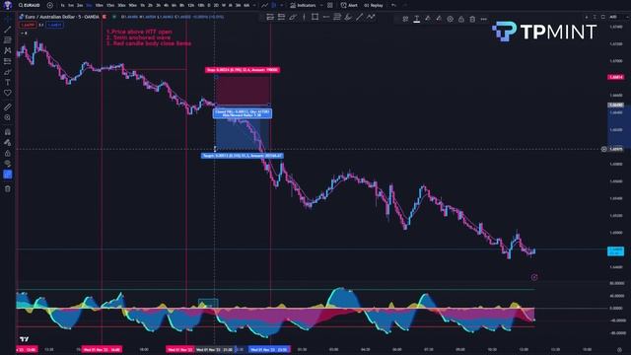The height and width of the screenshot is (355, 631).
Task: Select rectangle shape in favorites toolbar
Action: 315,17
